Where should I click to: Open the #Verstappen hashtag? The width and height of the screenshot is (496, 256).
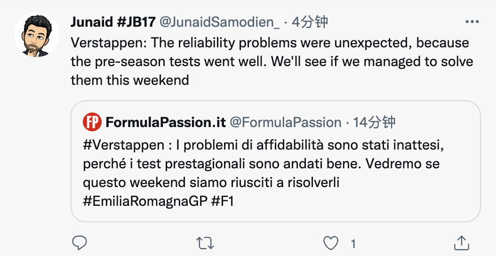(x=123, y=145)
